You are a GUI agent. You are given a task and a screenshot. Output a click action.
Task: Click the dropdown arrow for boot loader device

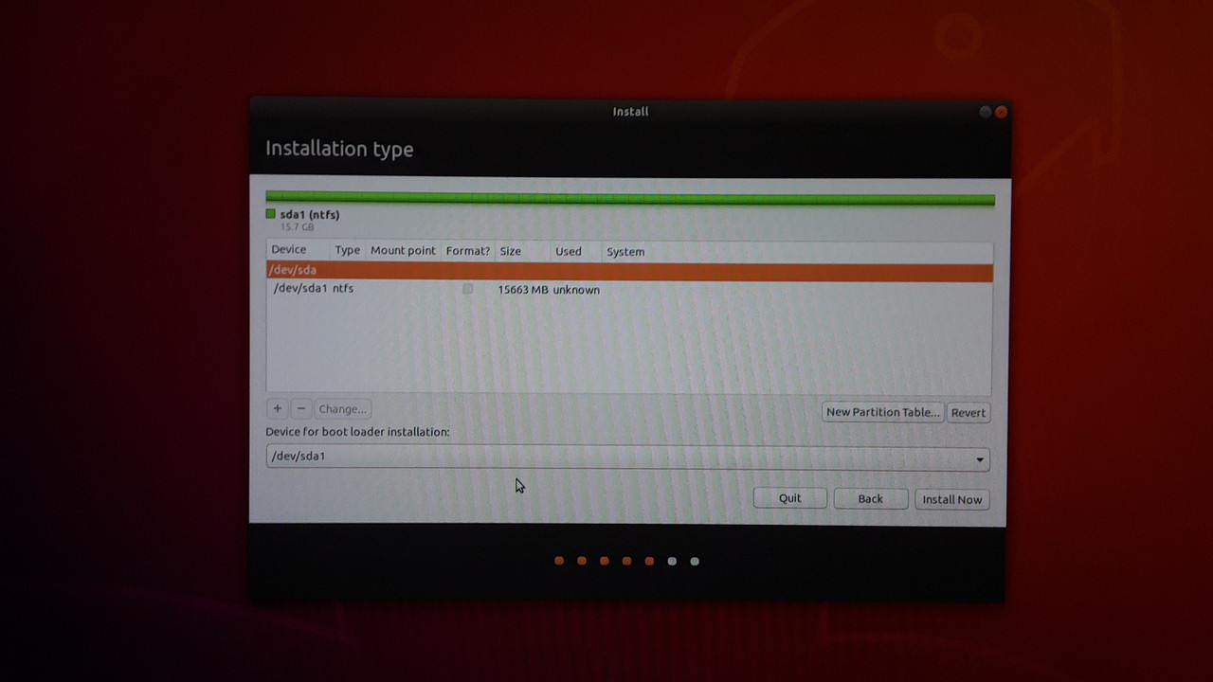(980, 458)
